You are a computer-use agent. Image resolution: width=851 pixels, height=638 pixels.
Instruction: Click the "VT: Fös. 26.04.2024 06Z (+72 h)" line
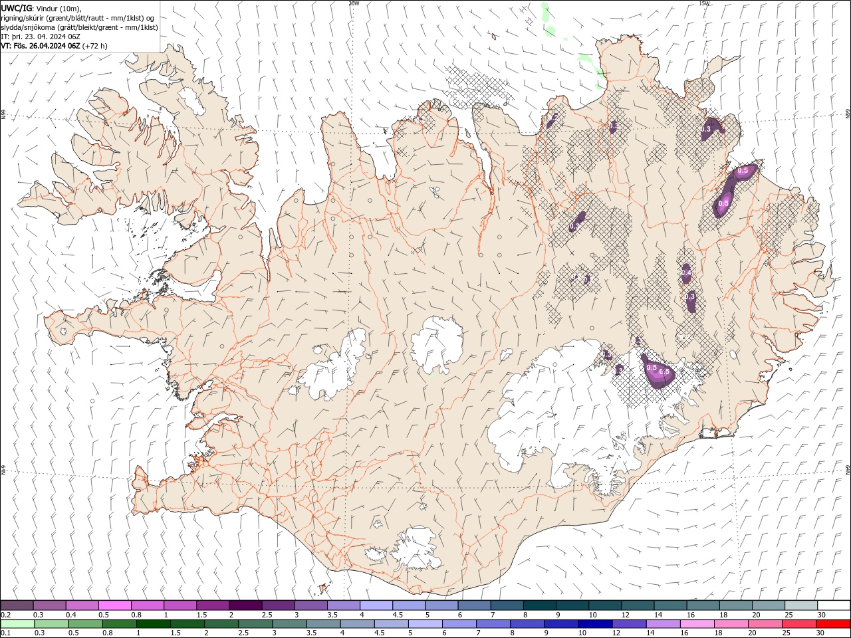pyautogui.click(x=54, y=46)
